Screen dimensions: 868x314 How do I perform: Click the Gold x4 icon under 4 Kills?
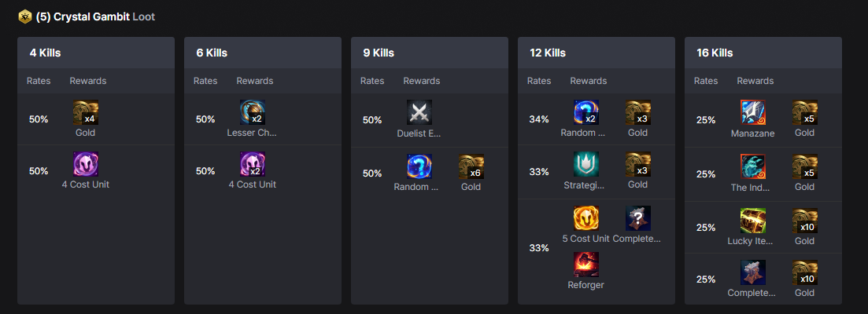[x=85, y=113]
